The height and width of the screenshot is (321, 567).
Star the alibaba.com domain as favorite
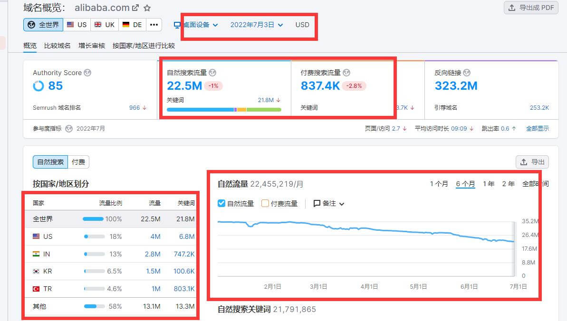point(147,8)
